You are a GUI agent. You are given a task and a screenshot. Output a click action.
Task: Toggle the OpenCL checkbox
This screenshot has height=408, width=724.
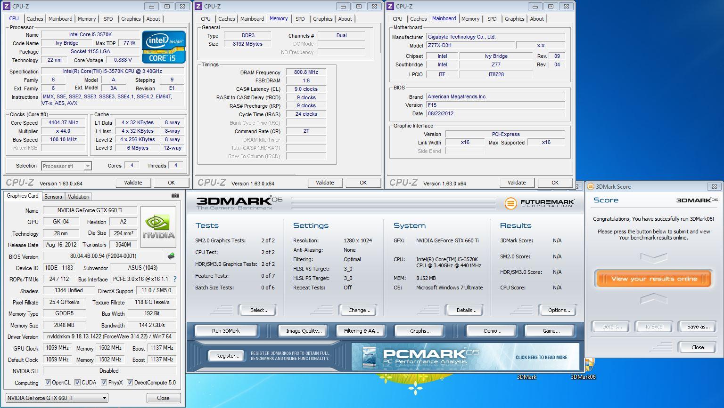[48, 383]
